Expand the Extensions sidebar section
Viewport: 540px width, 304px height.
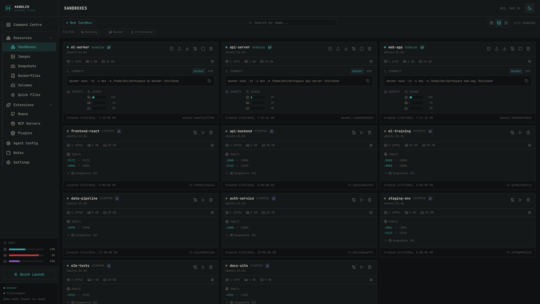pos(29,105)
